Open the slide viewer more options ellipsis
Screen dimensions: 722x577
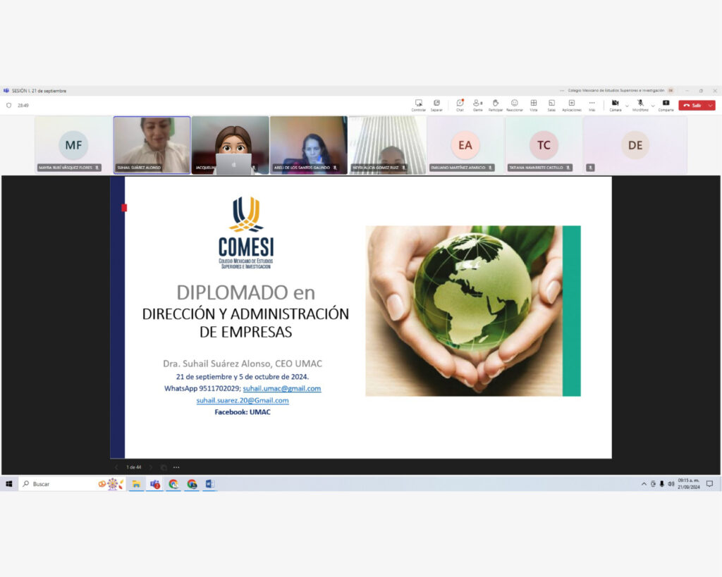coord(176,467)
